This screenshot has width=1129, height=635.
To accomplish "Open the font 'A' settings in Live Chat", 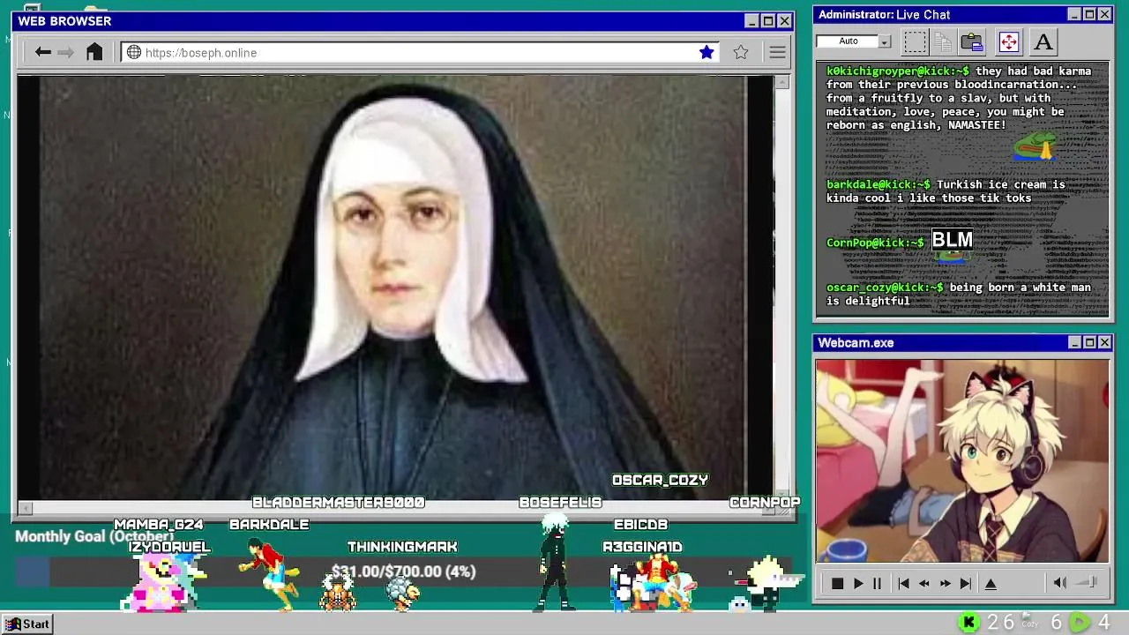I will [1043, 41].
